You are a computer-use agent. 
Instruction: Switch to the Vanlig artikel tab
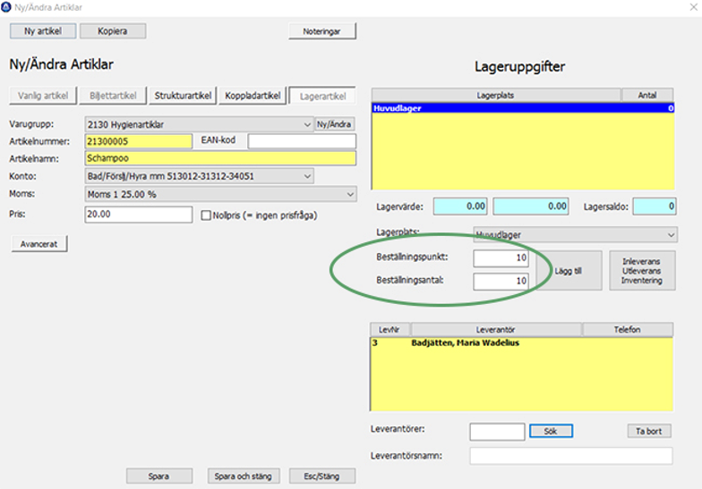coord(43,96)
